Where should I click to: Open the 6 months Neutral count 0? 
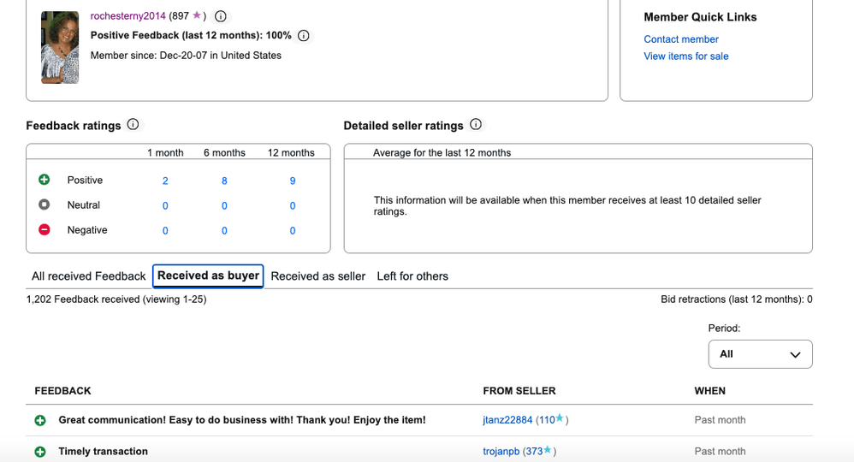coord(224,206)
